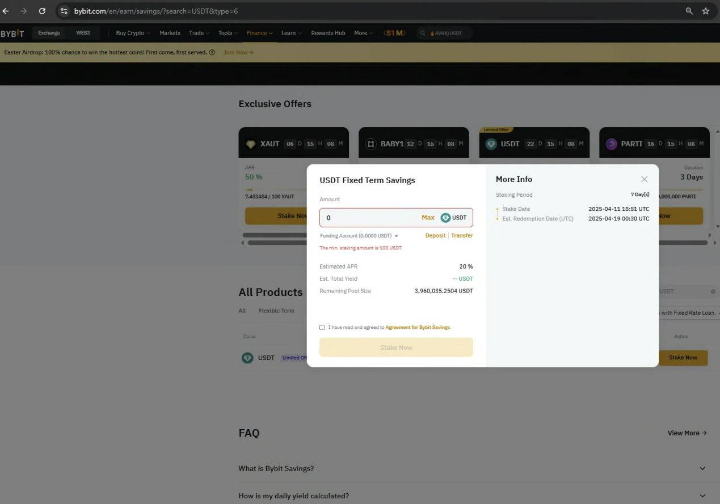The image size is (720, 504).
Task: Switch to the Exchange toggle
Action: tap(49, 33)
